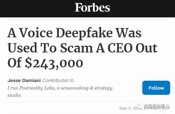
Task: Click the Chinese watermark text 英国那些事儿
Action: [x=156, y=106]
